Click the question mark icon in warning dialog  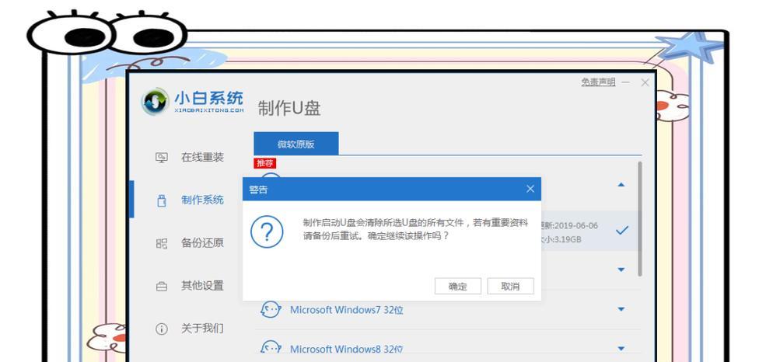click(267, 231)
